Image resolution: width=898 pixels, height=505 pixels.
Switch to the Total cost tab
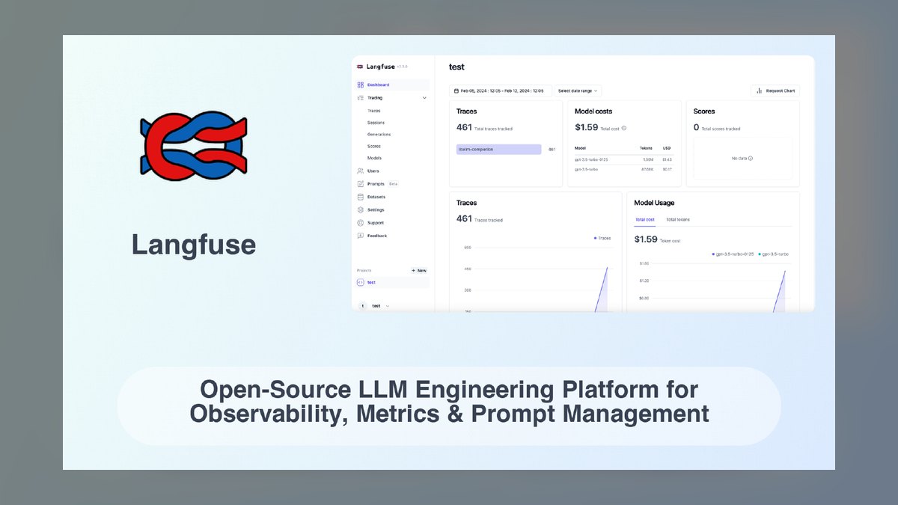click(x=645, y=220)
